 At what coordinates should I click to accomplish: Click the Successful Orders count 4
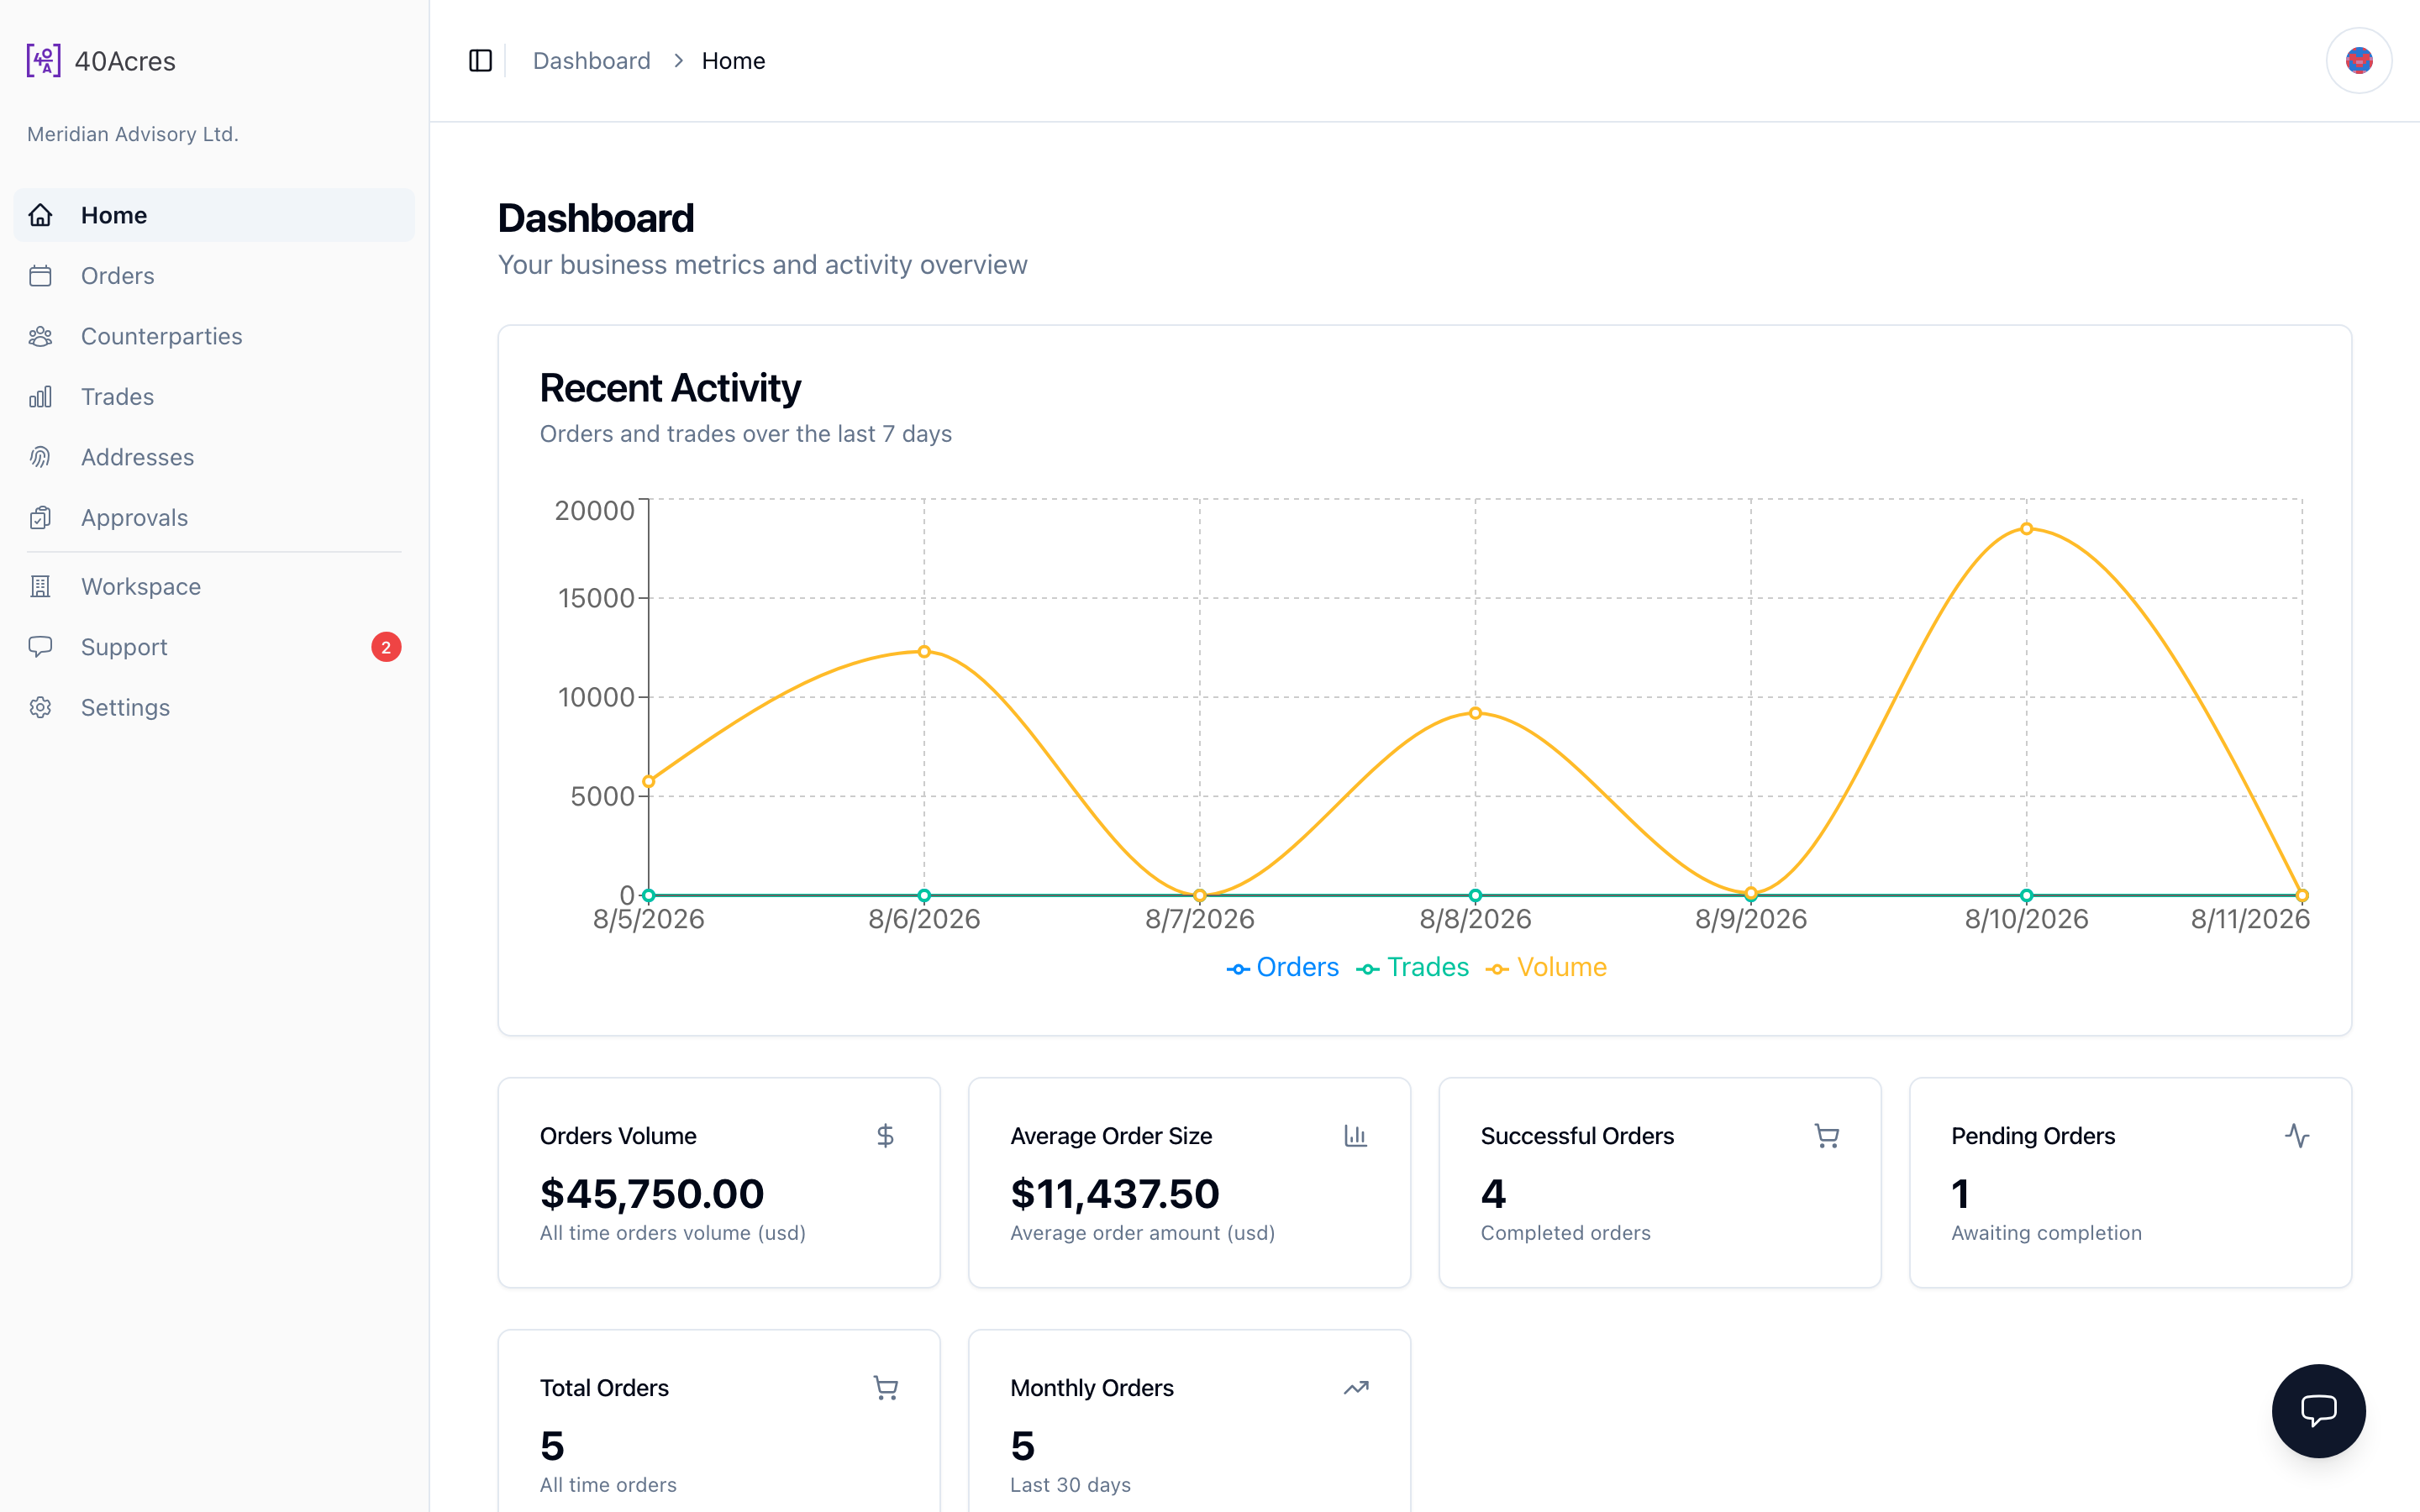coord(1493,1194)
